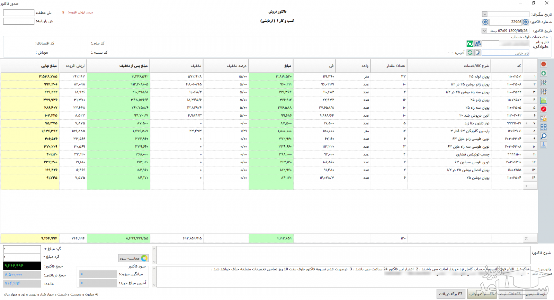The image size is (554, 300).
Task: Click the نام خاص input field
Action: (506, 53)
